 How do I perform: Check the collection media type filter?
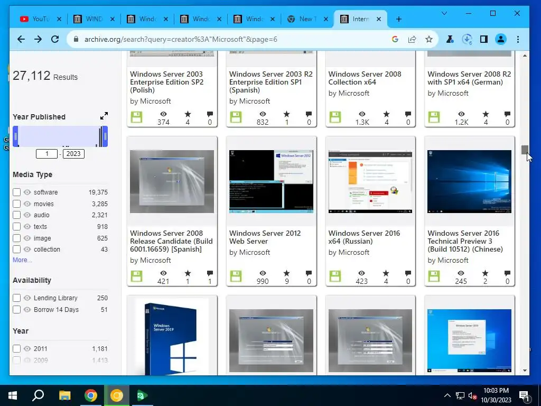(16, 250)
